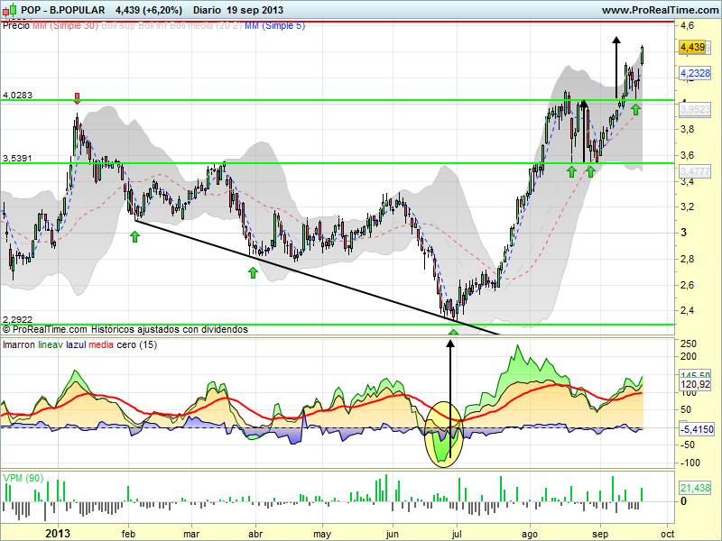Click the green up arrow under 4,0283 line in September
This screenshot has height=541, width=722.
click(635, 109)
